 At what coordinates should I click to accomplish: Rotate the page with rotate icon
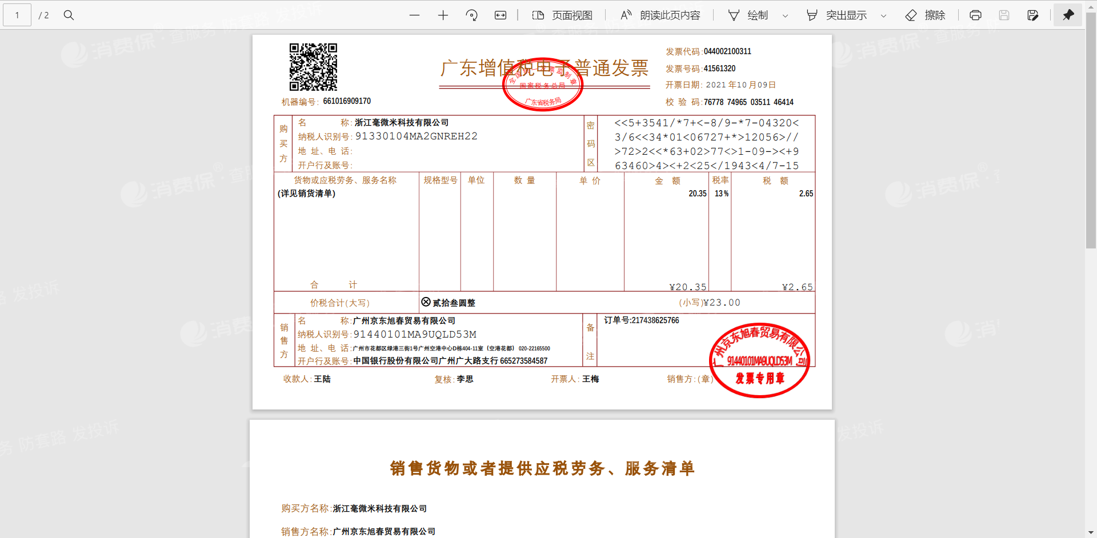[472, 15]
